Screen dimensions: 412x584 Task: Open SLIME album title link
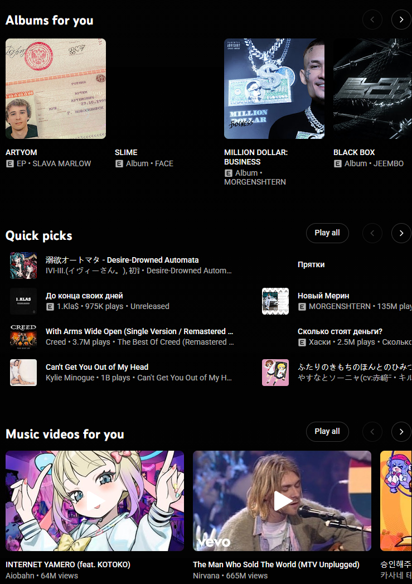(126, 152)
